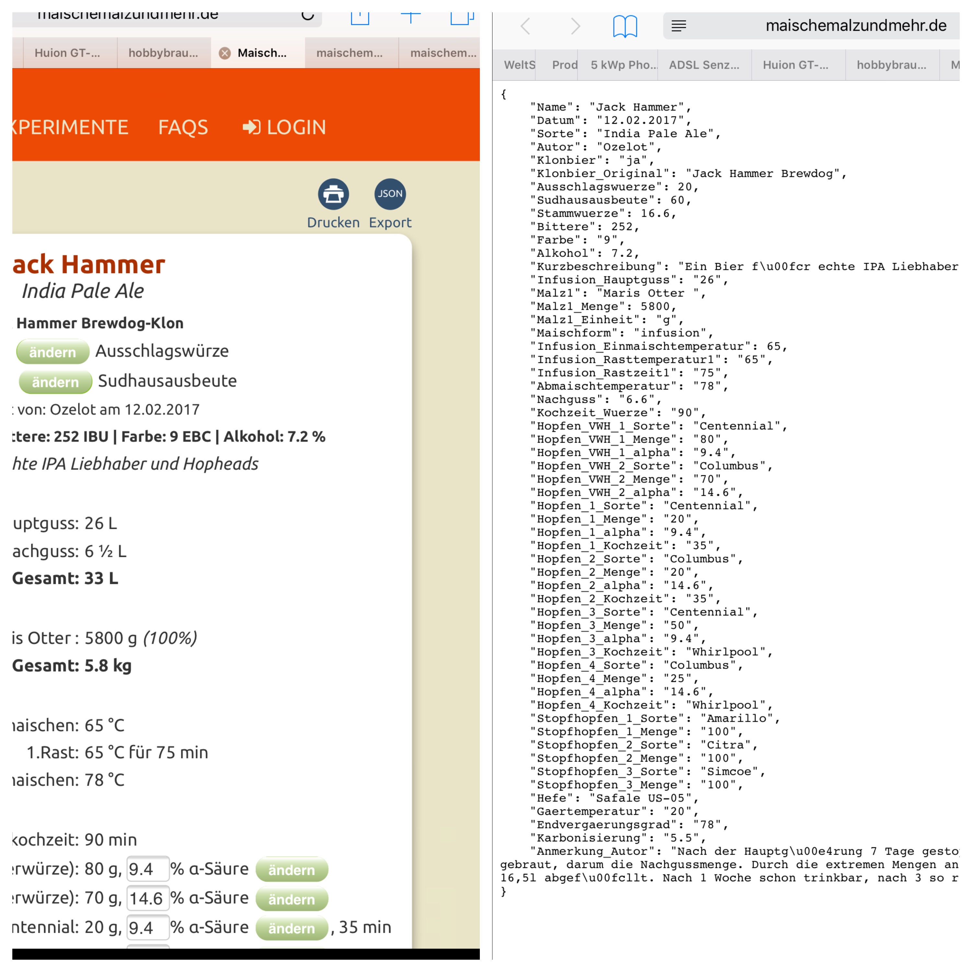Click ändern button beside Sudhausausbeute
Viewport: 972px width, 972px height.
55,382
